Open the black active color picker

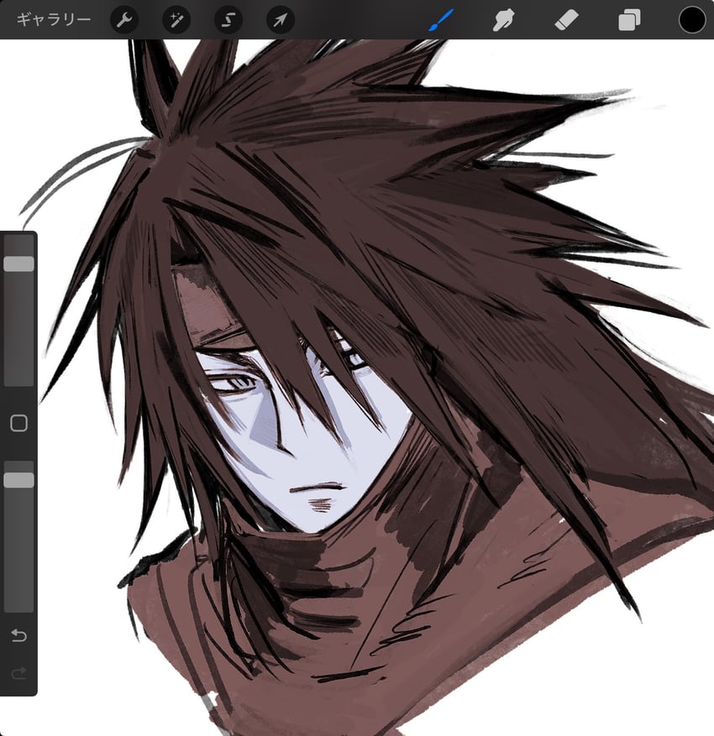tap(692, 20)
